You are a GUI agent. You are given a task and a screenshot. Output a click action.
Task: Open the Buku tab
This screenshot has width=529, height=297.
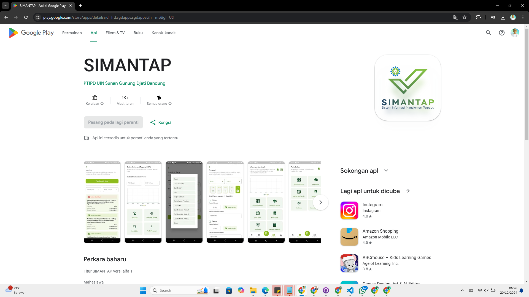point(138,33)
